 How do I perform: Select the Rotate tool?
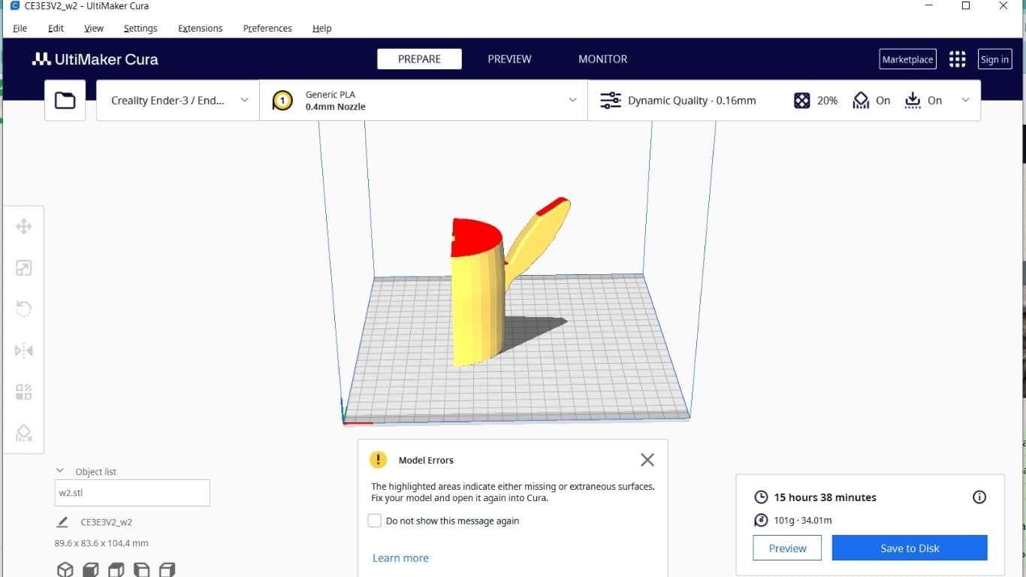[23, 309]
